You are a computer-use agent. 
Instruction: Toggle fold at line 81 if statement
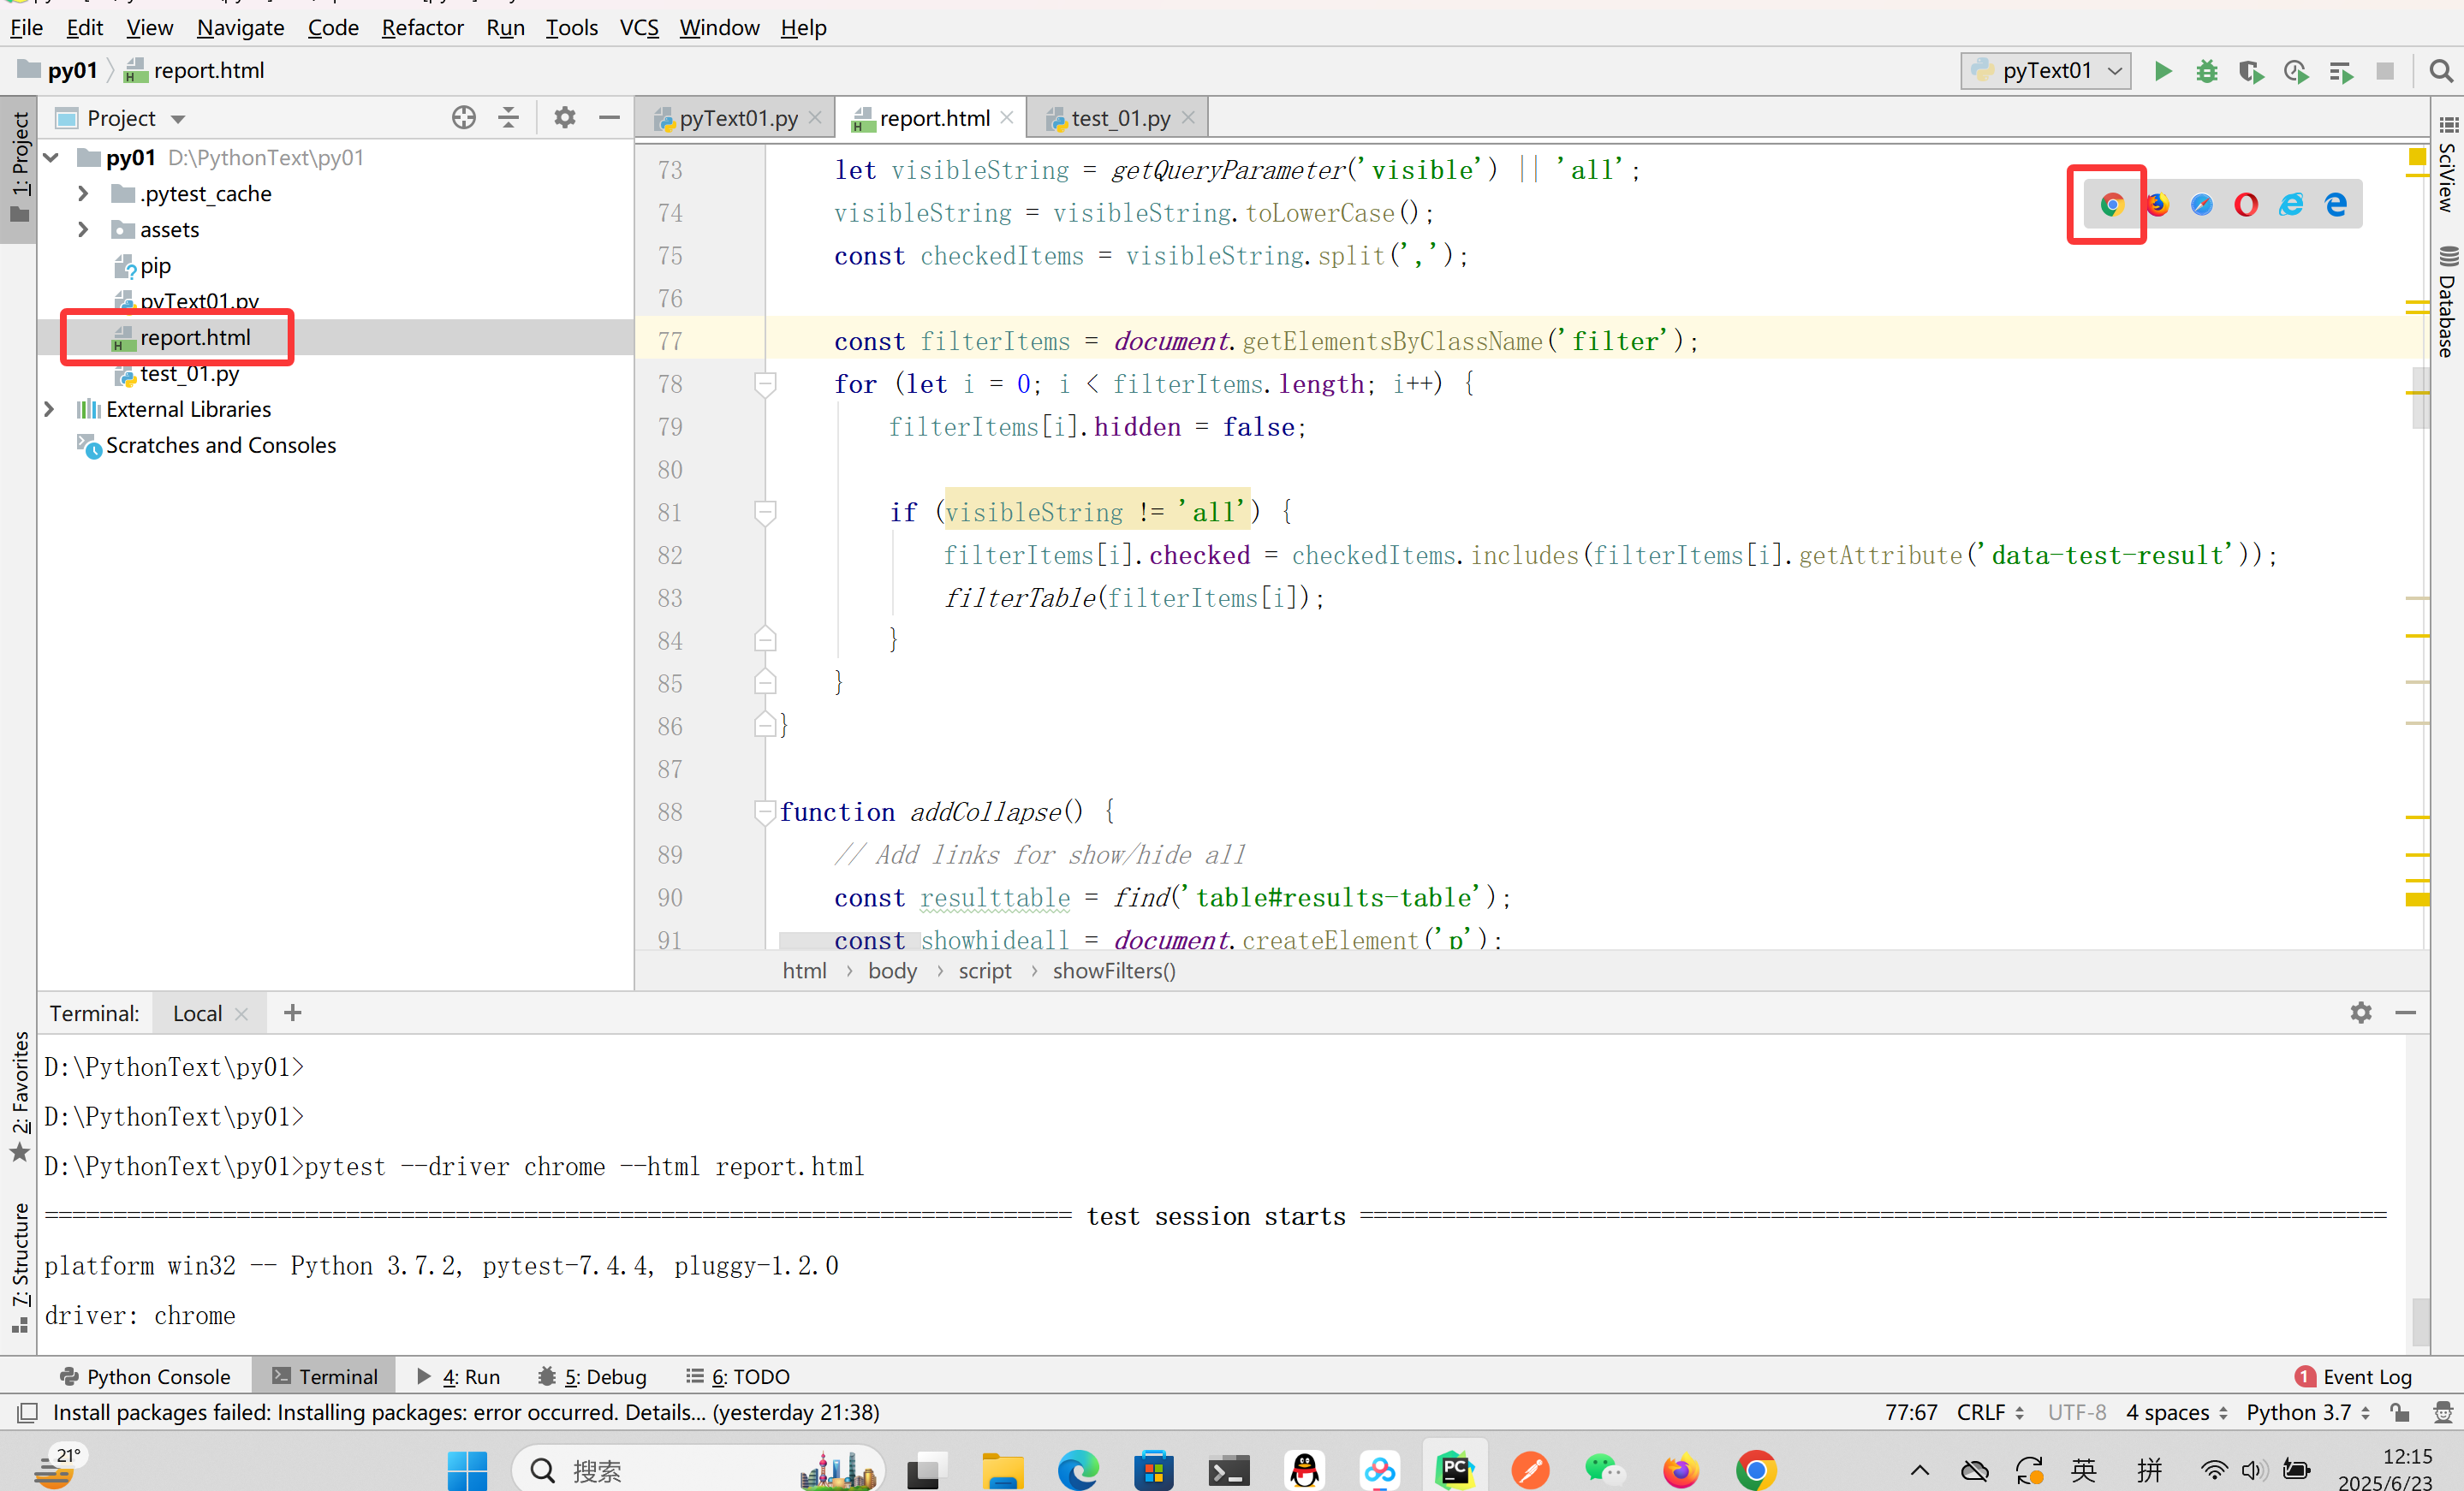[765, 512]
